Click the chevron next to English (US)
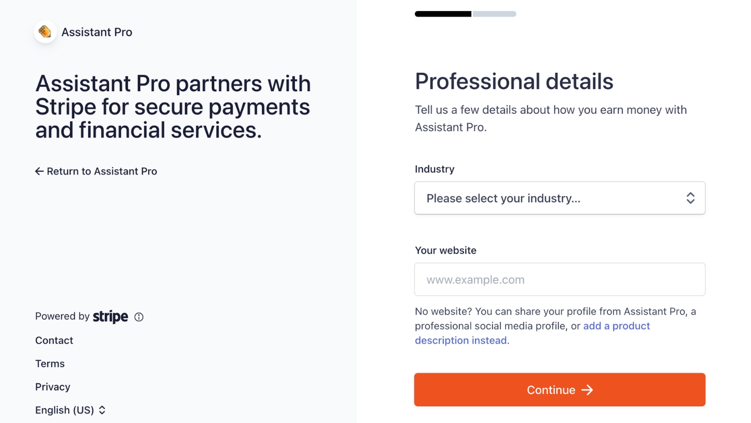This screenshot has width=751, height=423. click(x=102, y=410)
